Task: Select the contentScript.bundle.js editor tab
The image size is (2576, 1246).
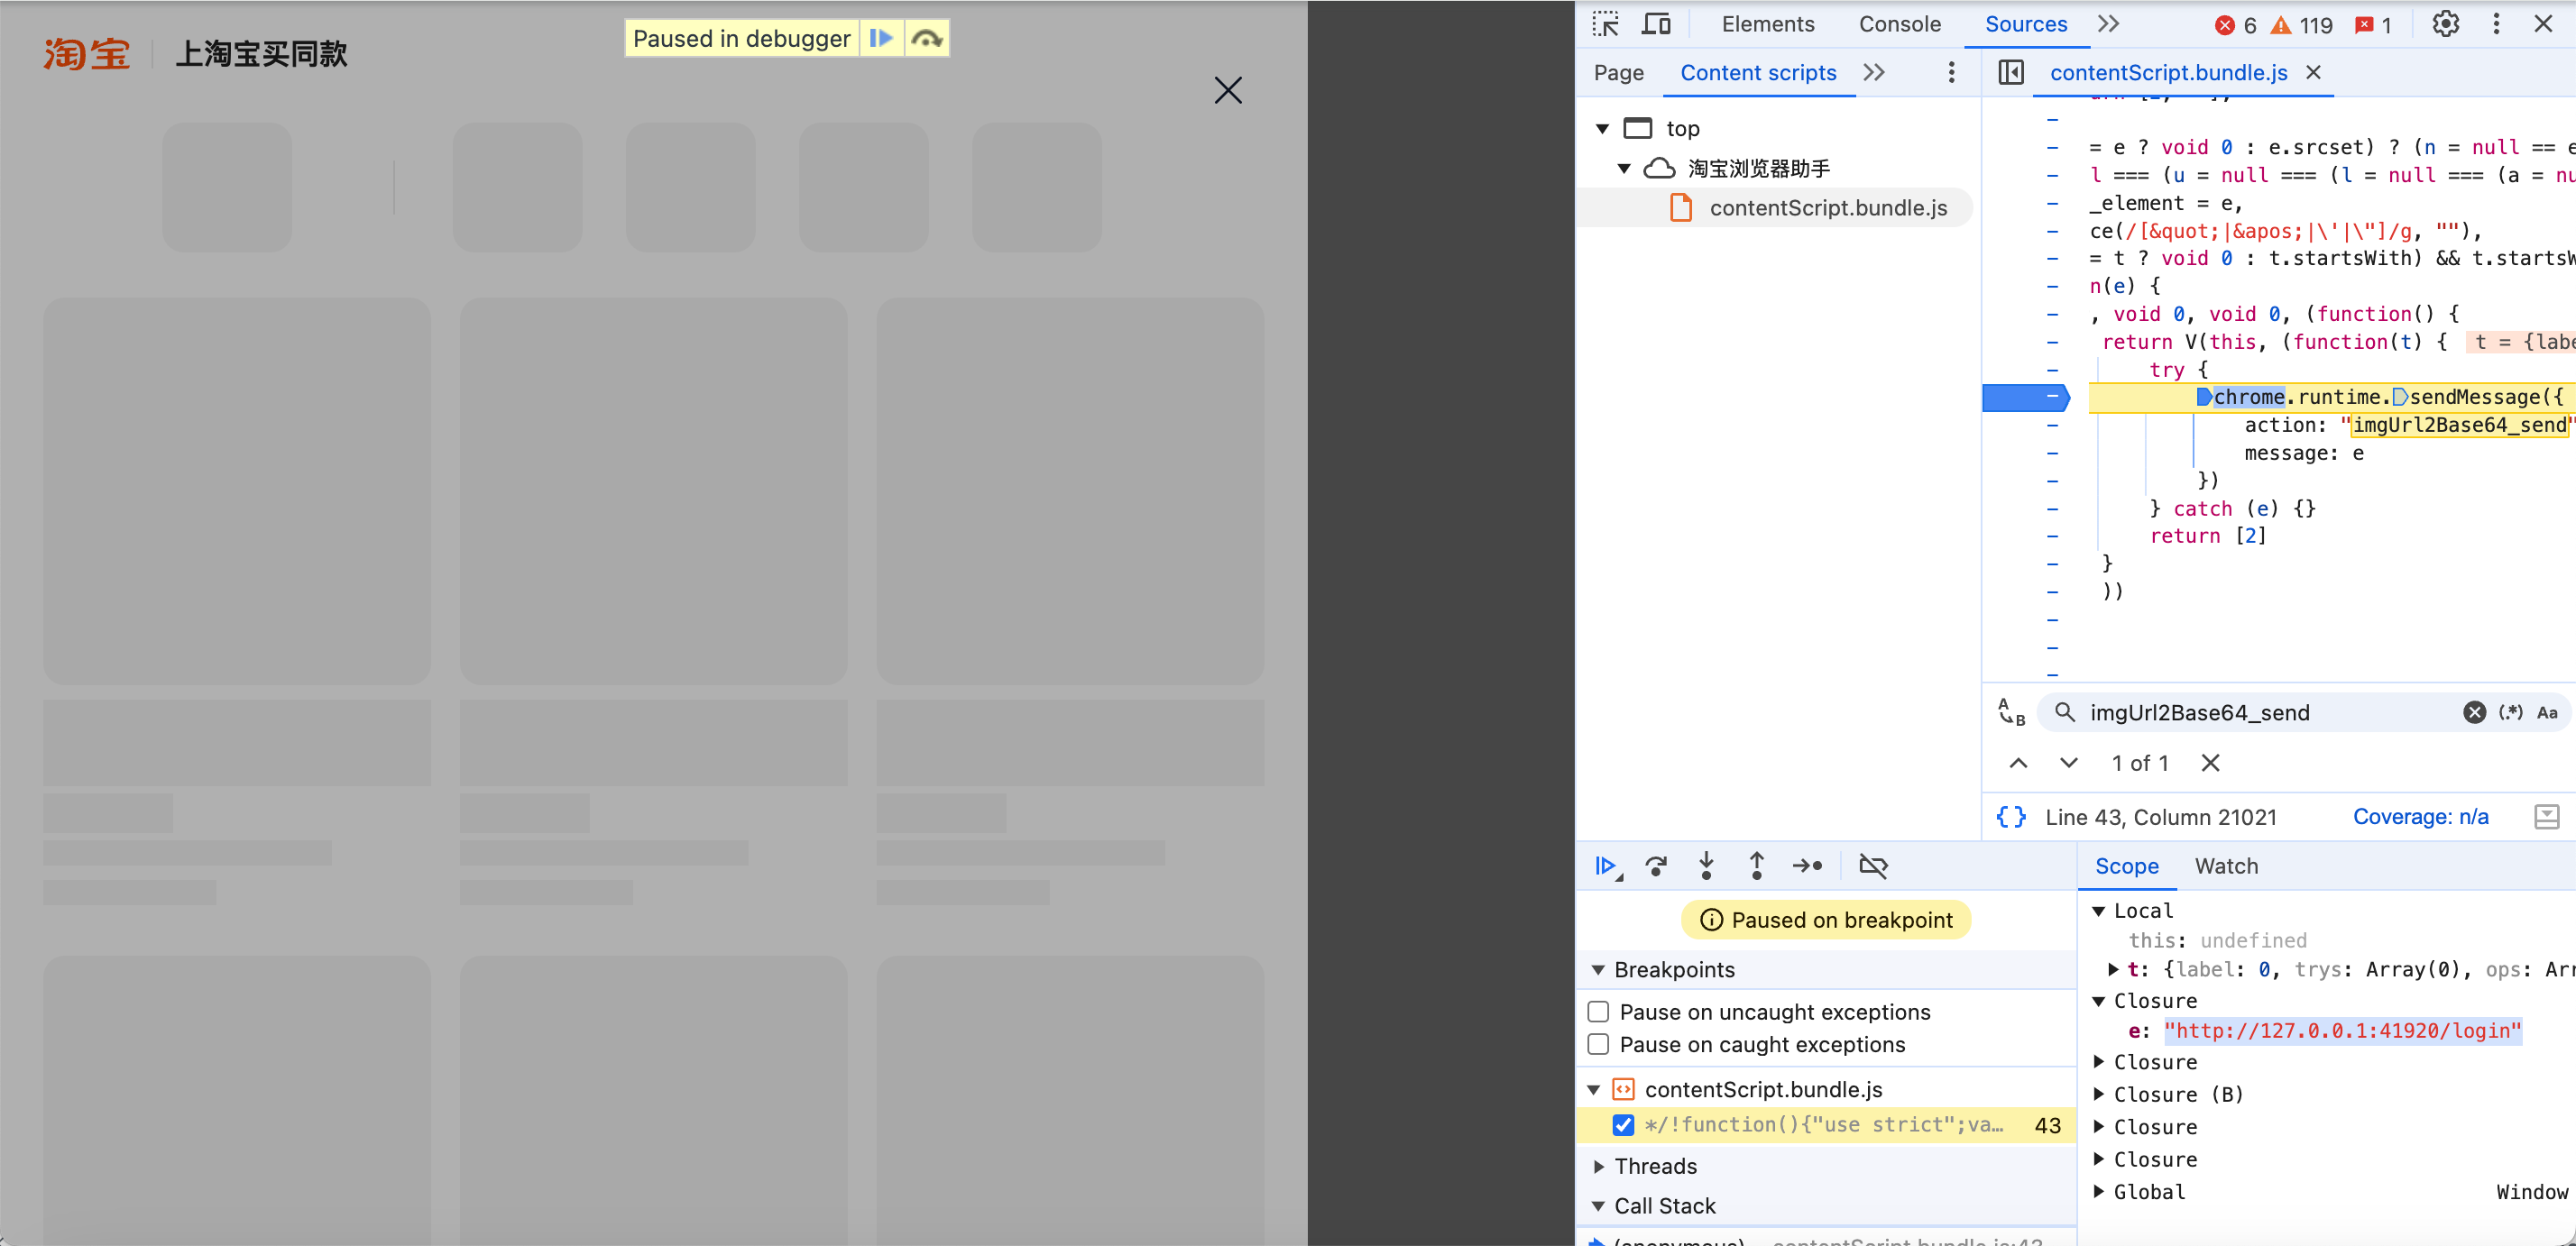Action: click(x=2168, y=72)
